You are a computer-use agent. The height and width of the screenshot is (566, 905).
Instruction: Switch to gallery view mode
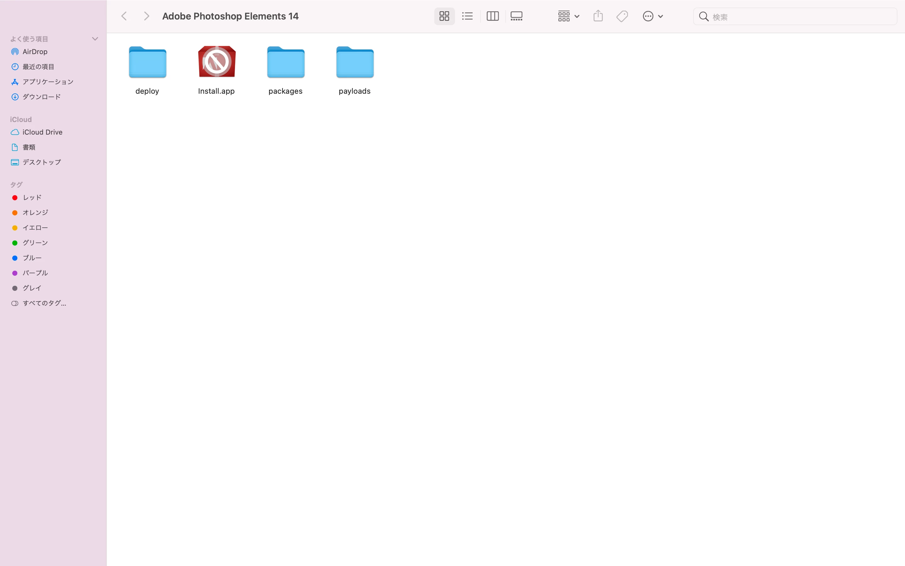coord(516,16)
